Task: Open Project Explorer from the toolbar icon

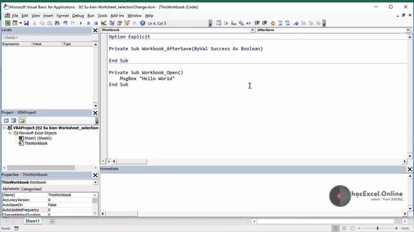Action: pos(112,23)
